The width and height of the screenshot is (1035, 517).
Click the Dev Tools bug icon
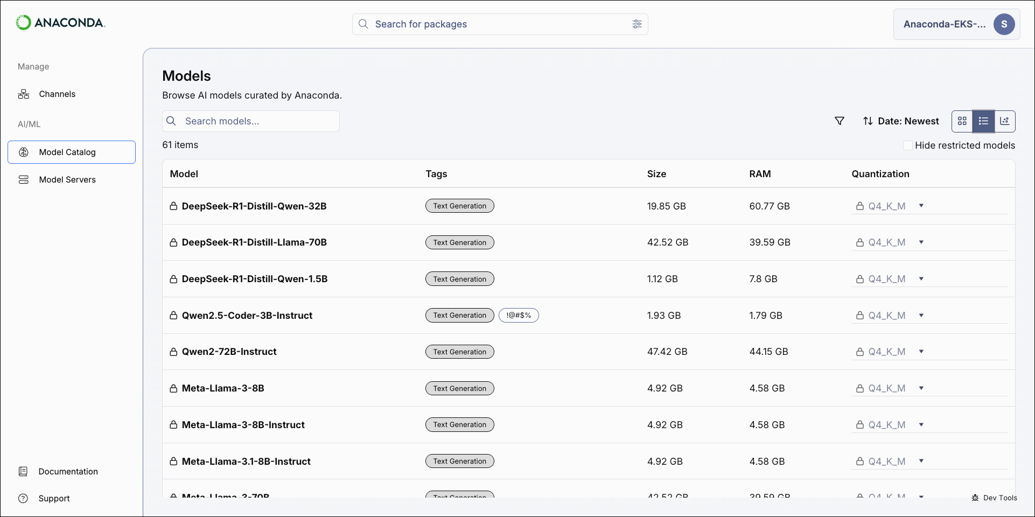point(975,498)
